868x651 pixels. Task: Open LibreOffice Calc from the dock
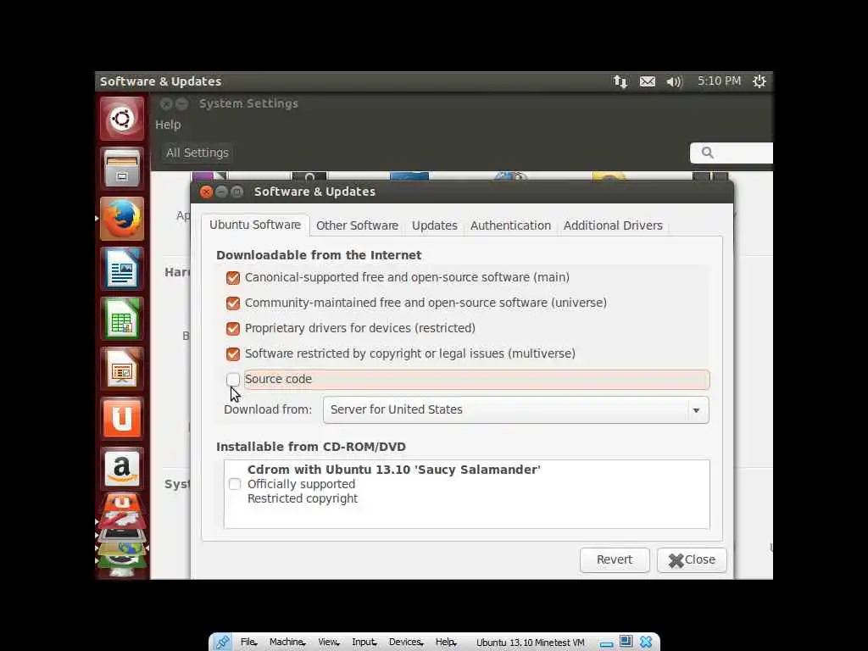pos(122,319)
